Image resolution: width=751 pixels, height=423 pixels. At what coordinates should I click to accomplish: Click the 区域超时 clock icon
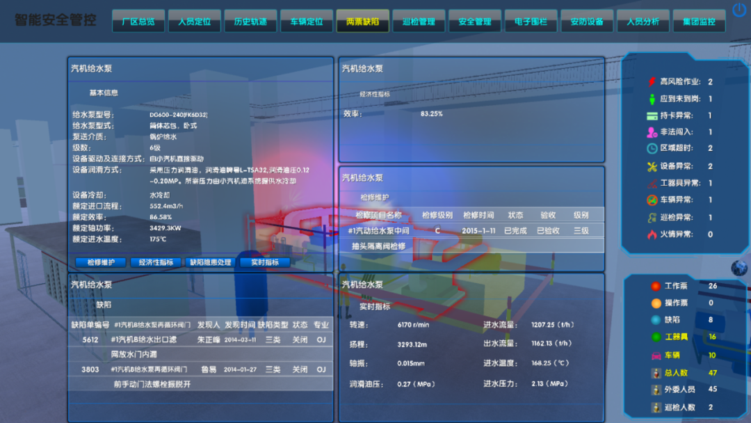tap(652, 148)
